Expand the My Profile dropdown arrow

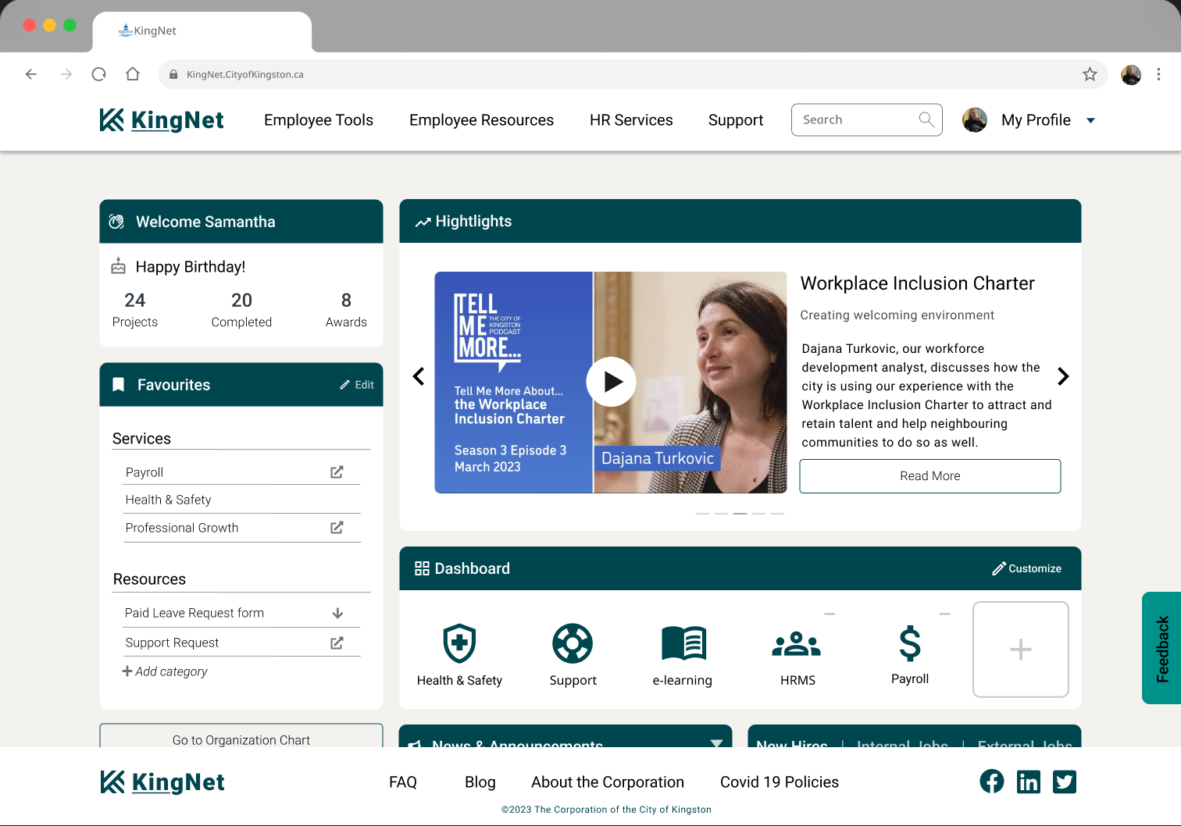[x=1091, y=120]
